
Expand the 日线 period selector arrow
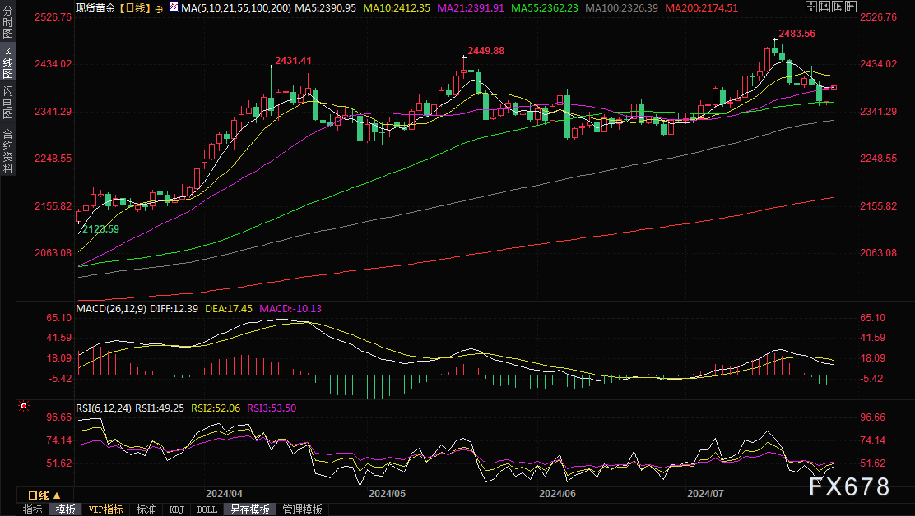point(57,495)
